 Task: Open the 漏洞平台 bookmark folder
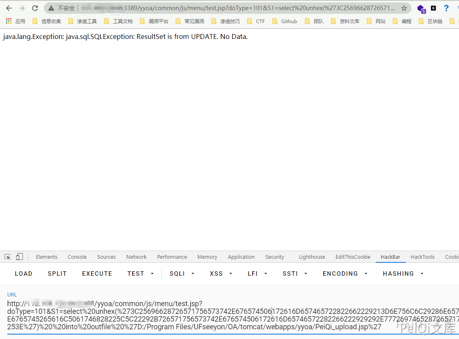[x=154, y=21]
